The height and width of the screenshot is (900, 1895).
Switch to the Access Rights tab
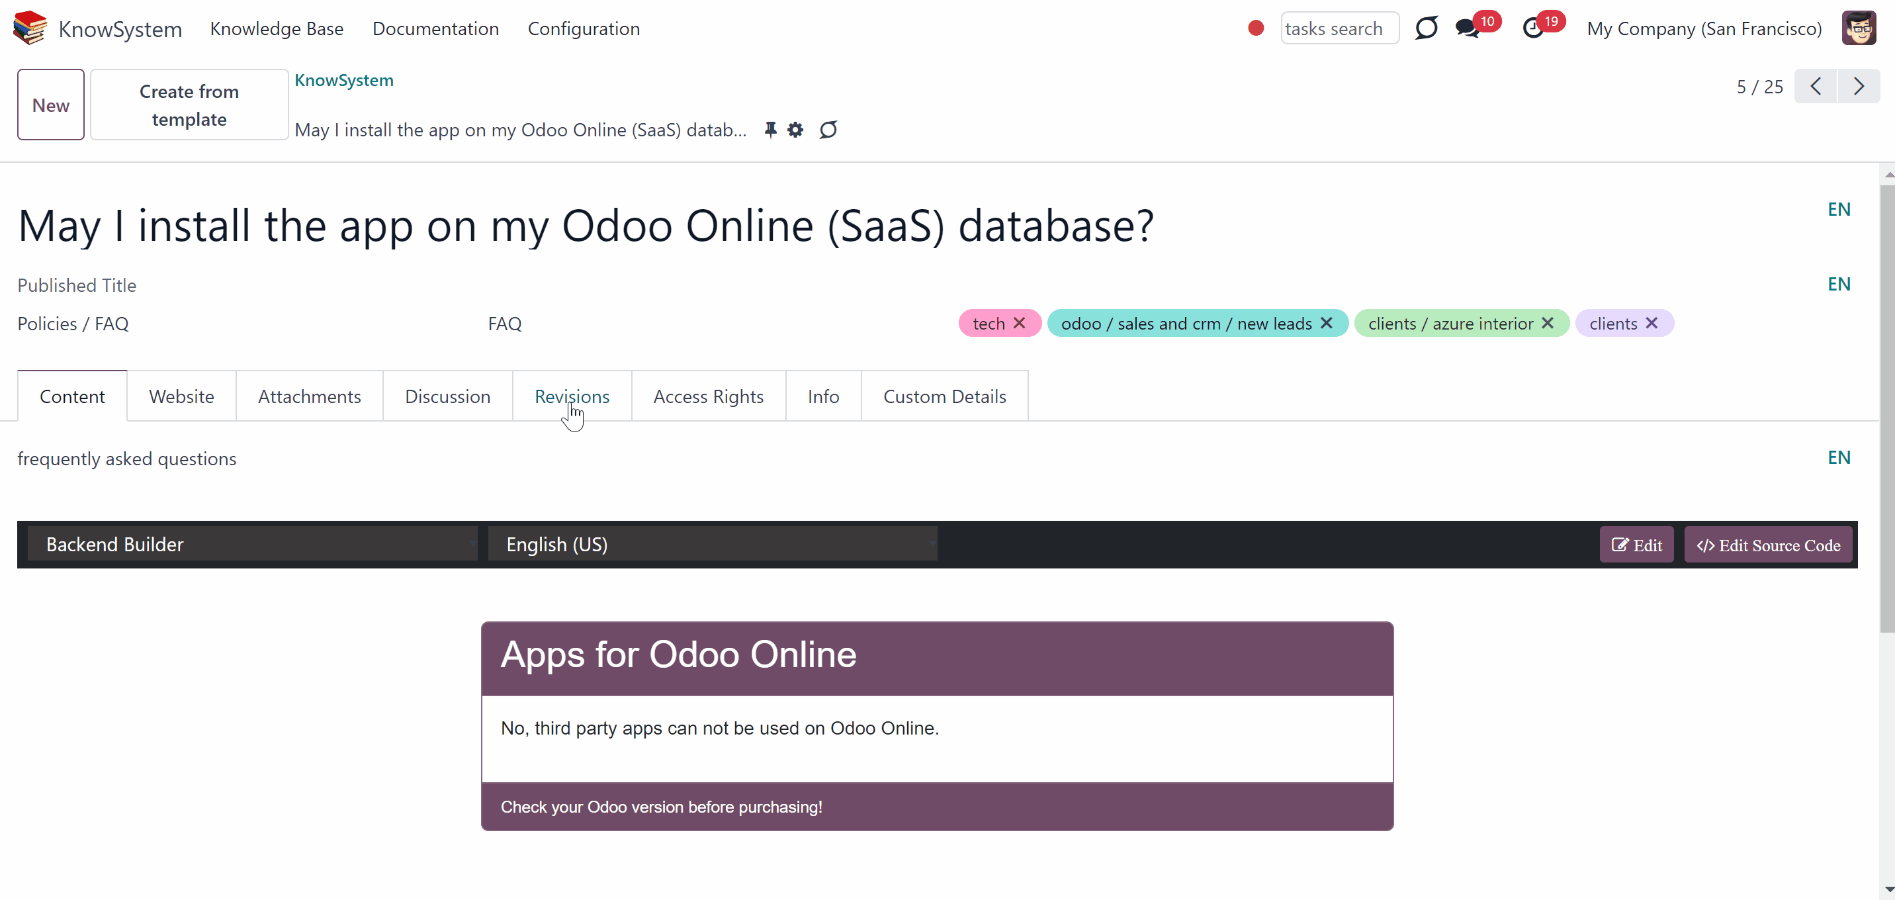pyautogui.click(x=709, y=396)
